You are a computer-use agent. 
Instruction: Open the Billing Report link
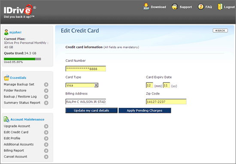coord(14,150)
